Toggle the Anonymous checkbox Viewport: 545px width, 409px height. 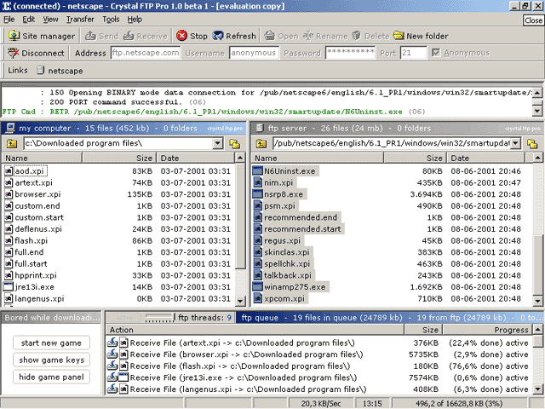435,53
